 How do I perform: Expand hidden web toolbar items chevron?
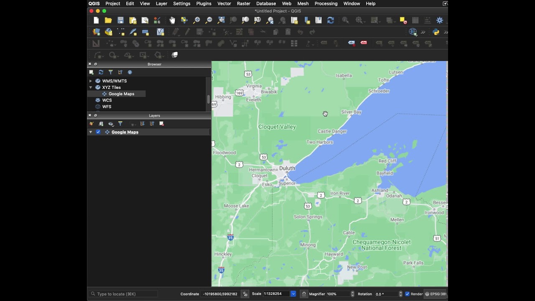pos(423,32)
